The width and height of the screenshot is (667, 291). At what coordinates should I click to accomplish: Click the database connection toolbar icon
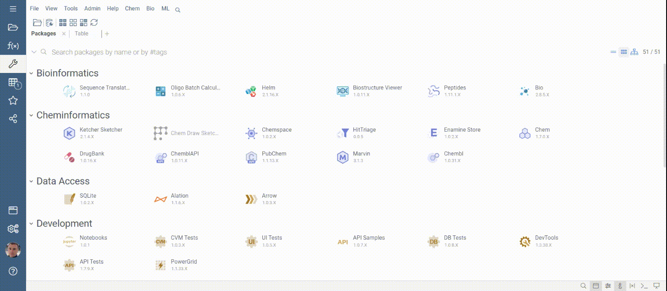point(49,23)
